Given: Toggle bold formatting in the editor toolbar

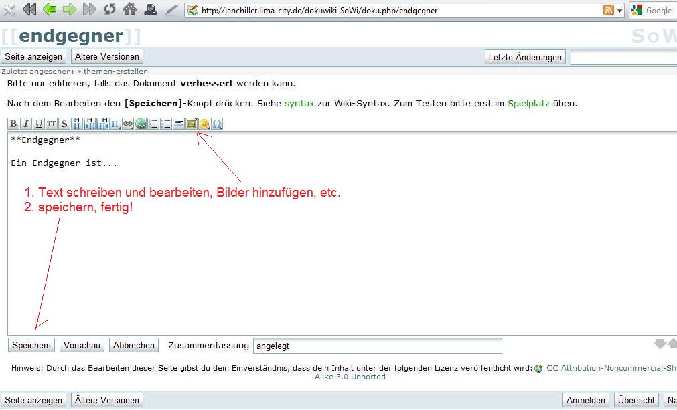Looking at the screenshot, I should point(13,124).
